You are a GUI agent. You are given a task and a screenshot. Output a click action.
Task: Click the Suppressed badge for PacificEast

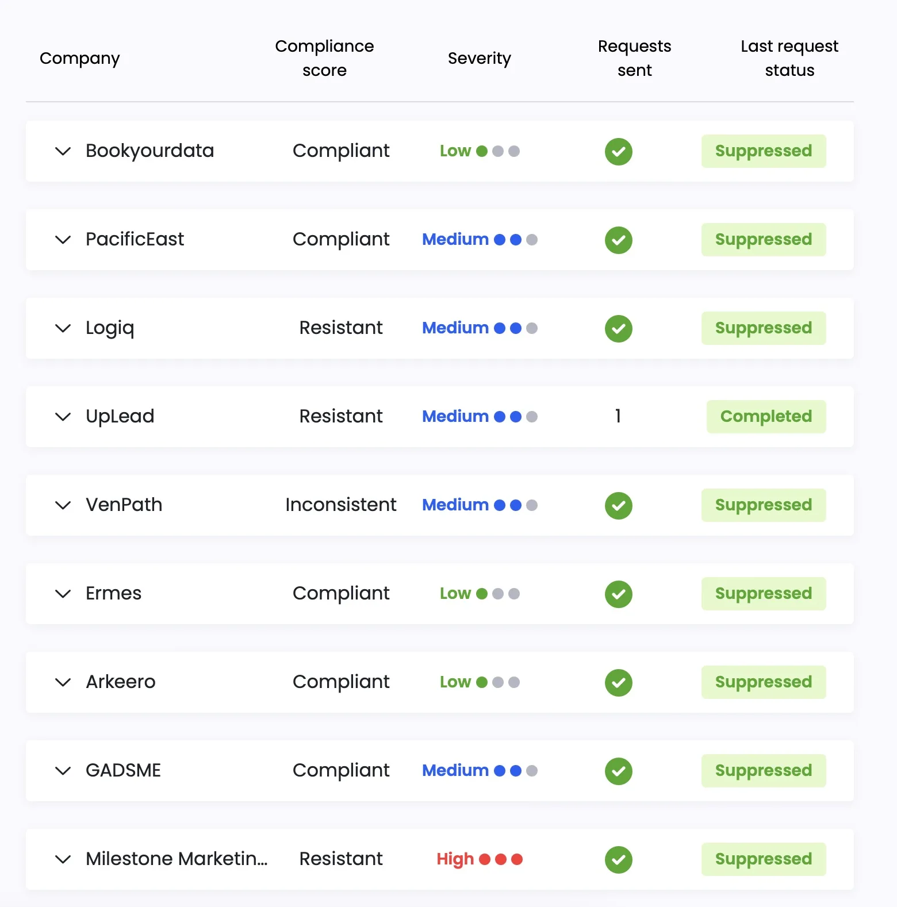click(x=763, y=240)
